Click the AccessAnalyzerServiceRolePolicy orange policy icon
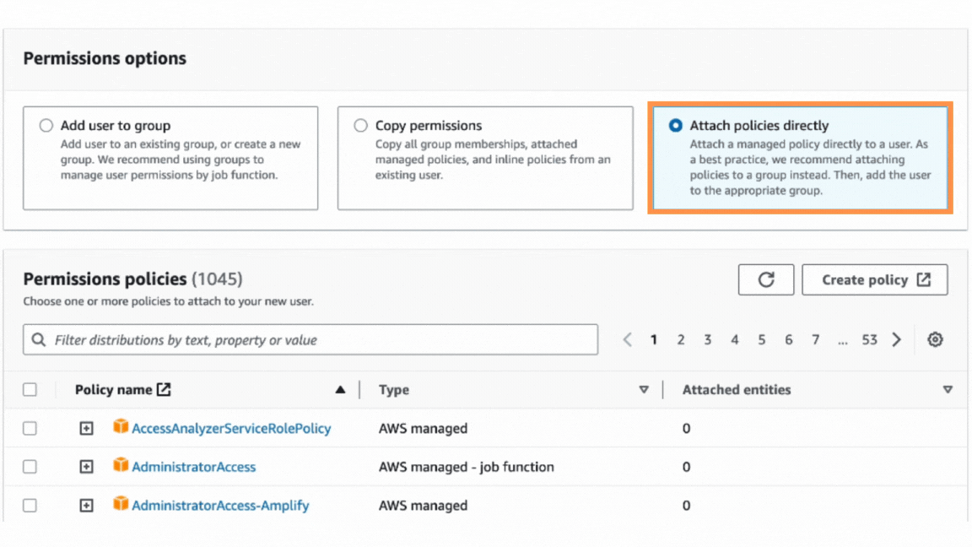Screen dimensions: 972x547 tap(121, 428)
